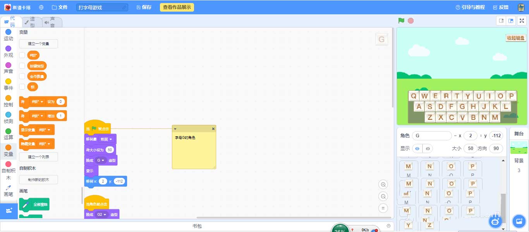Click the 查看作品展示 button

pos(177,7)
